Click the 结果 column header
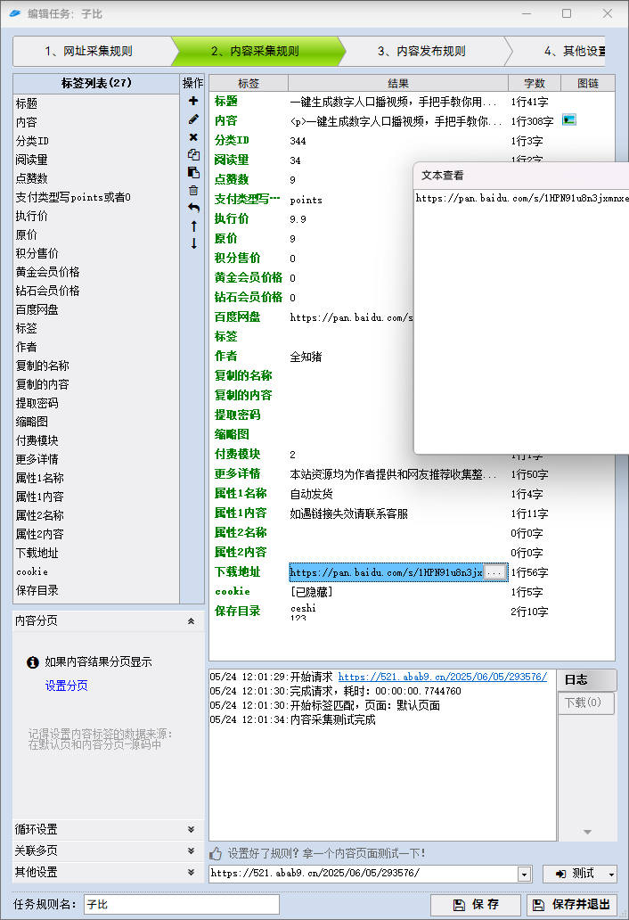The width and height of the screenshot is (629, 920). pyautogui.click(x=398, y=83)
